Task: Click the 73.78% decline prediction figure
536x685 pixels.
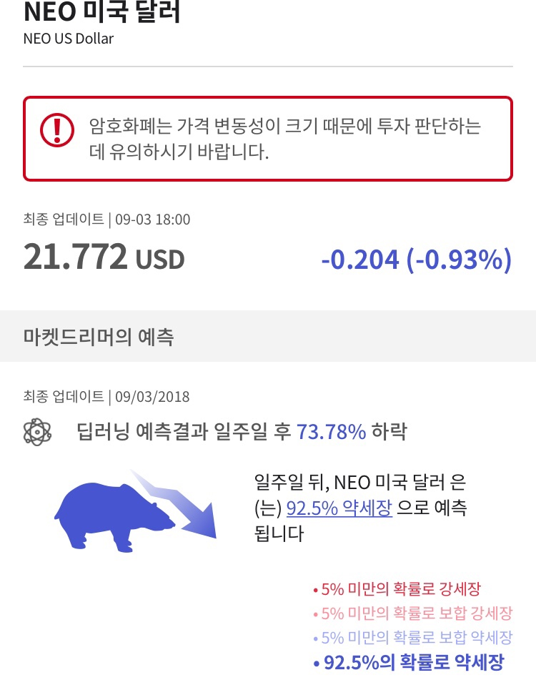Action: [331, 432]
